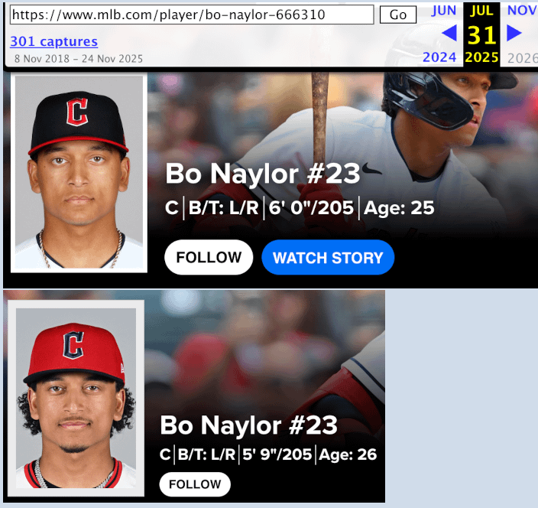Click the 5' 9"/205 height weight text
Screen dimensions: 538x508
(x=277, y=454)
